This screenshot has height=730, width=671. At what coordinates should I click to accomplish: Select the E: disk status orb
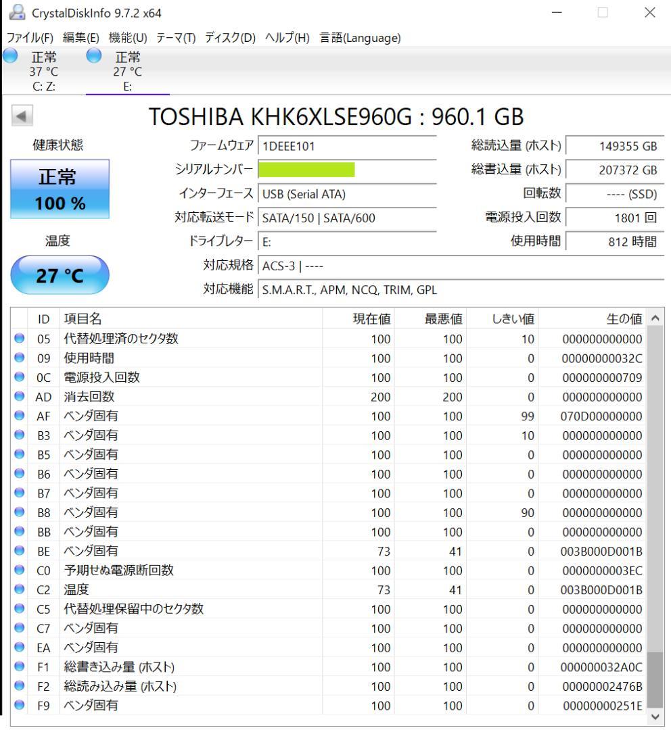93,56
